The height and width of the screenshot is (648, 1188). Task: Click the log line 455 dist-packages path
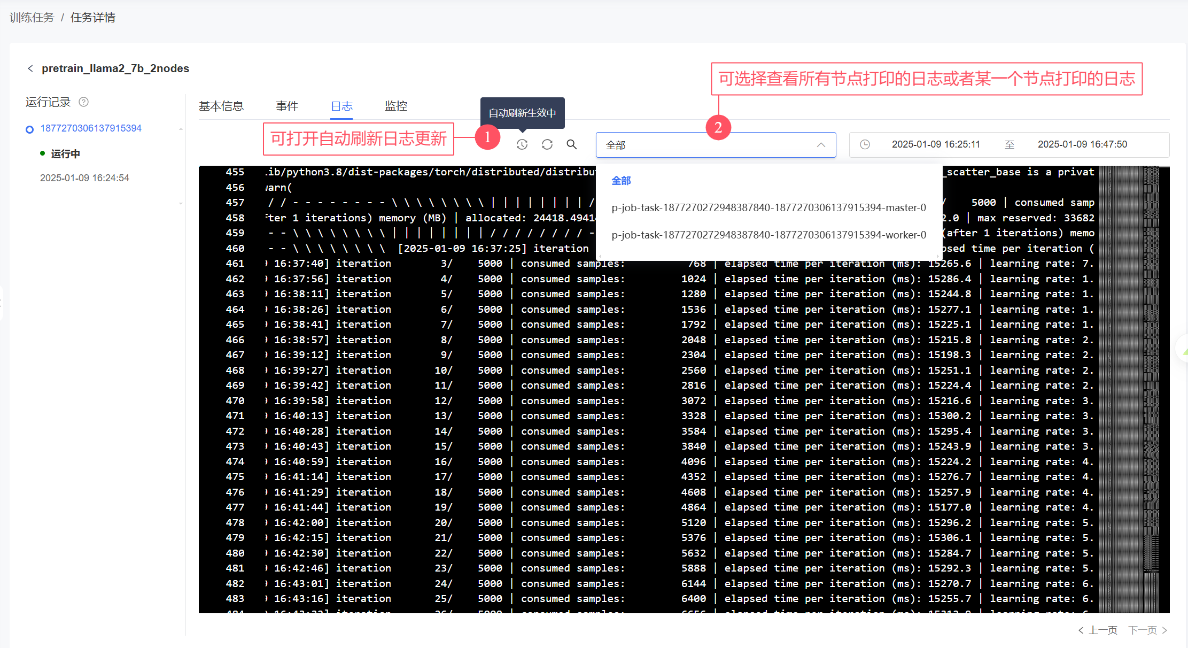click(x=430, y=172)
